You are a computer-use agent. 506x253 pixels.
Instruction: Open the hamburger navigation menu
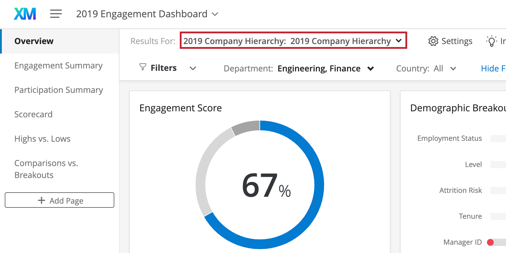pos(56,14)
